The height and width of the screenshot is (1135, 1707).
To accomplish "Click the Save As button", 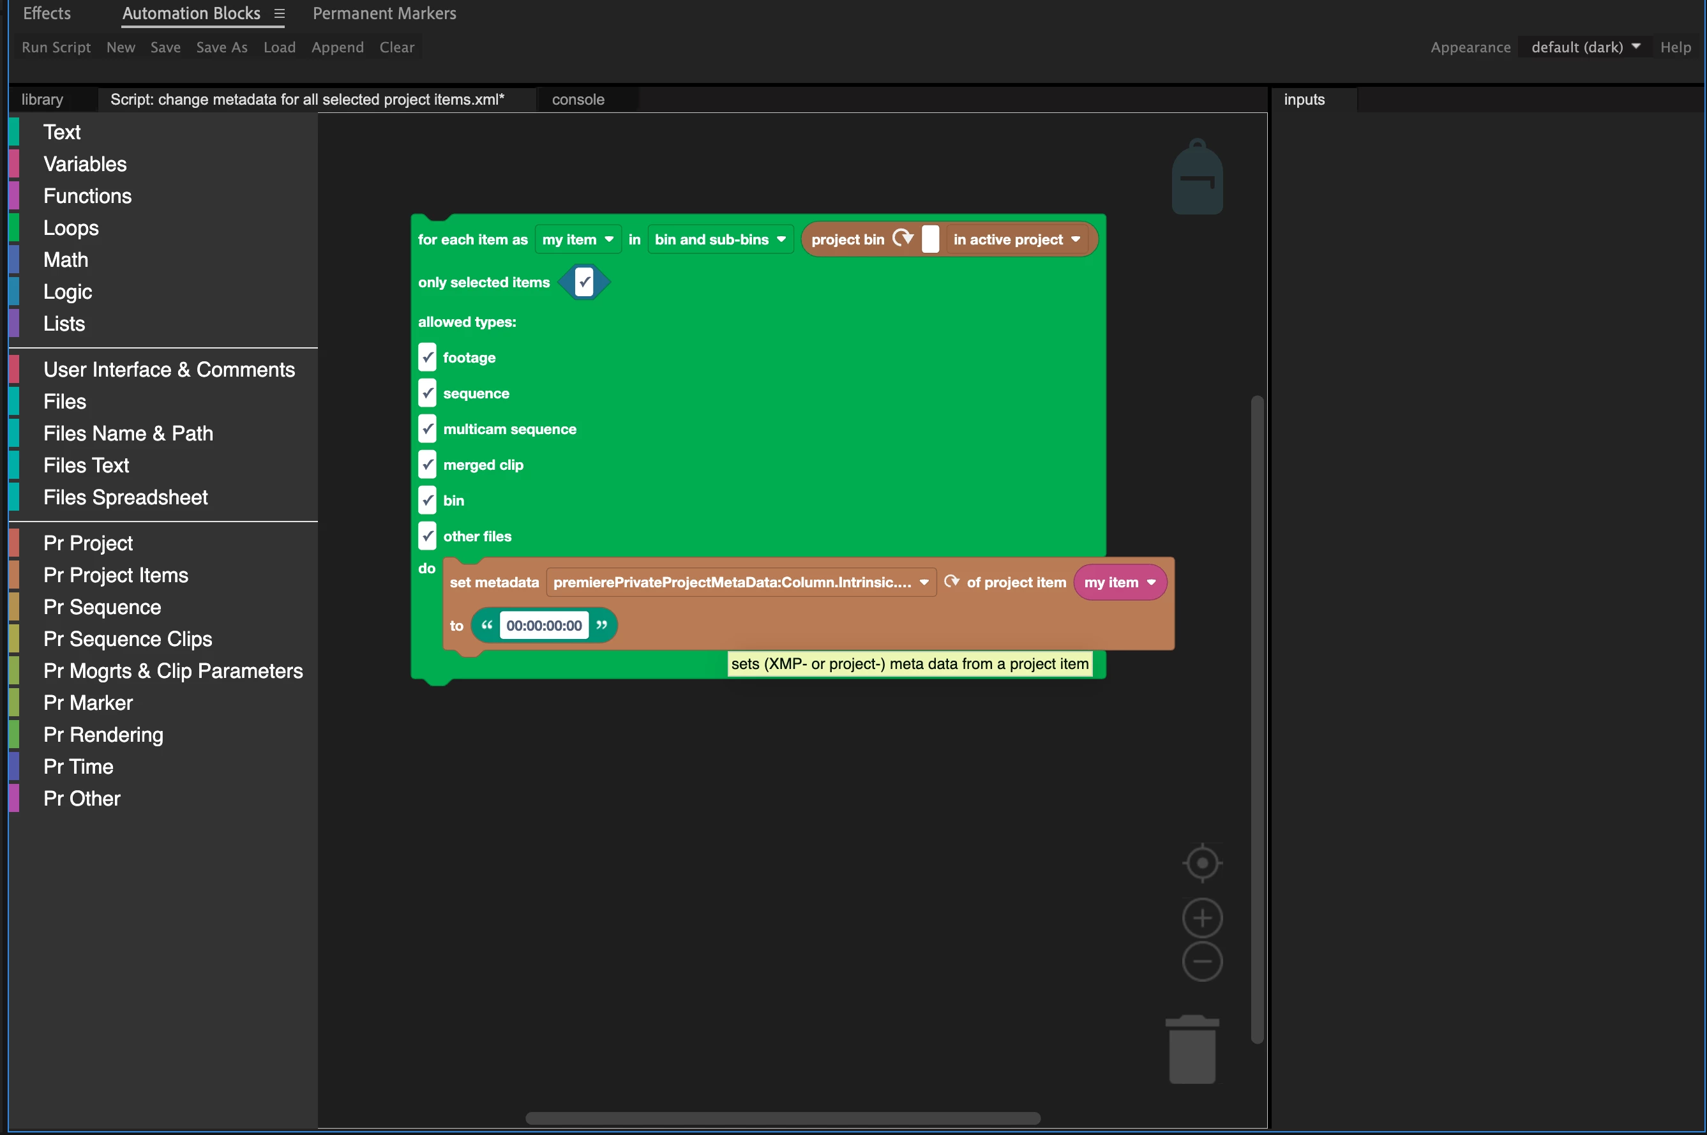I will point(222,47).
